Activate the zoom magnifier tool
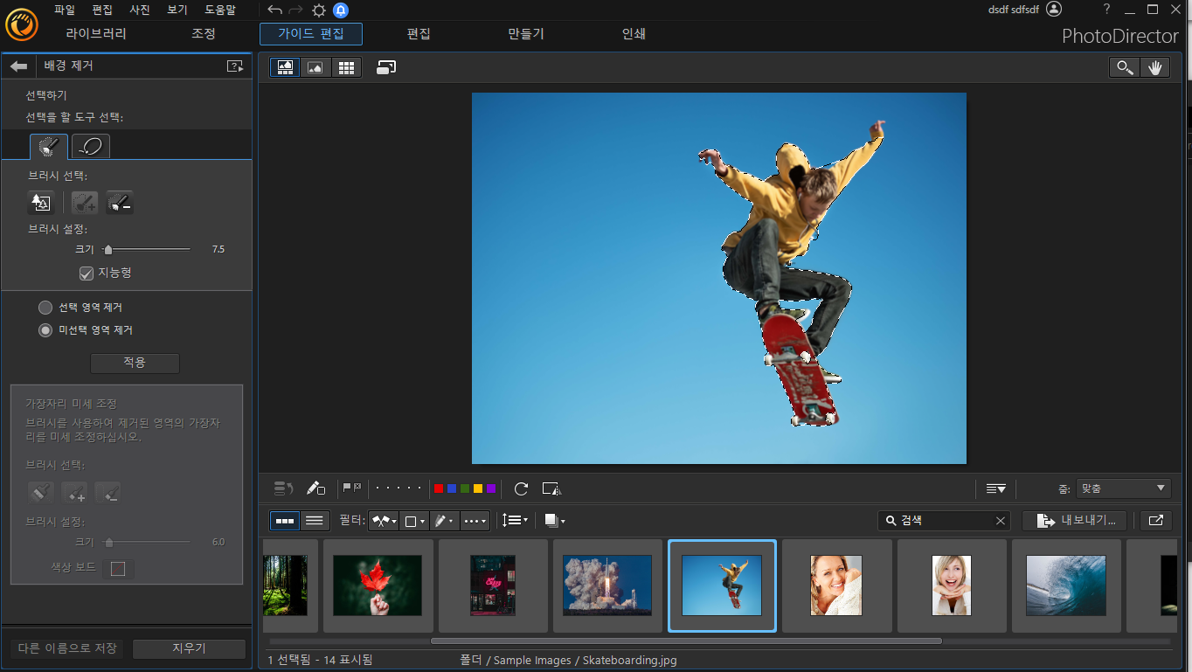1192x672 pixels. (1124, 67)
